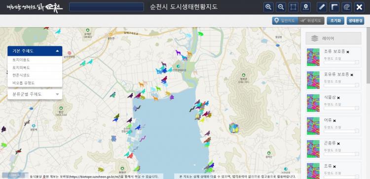
Task: Click the eraser clear drawings icon
Action: click(x=347, y=7)
